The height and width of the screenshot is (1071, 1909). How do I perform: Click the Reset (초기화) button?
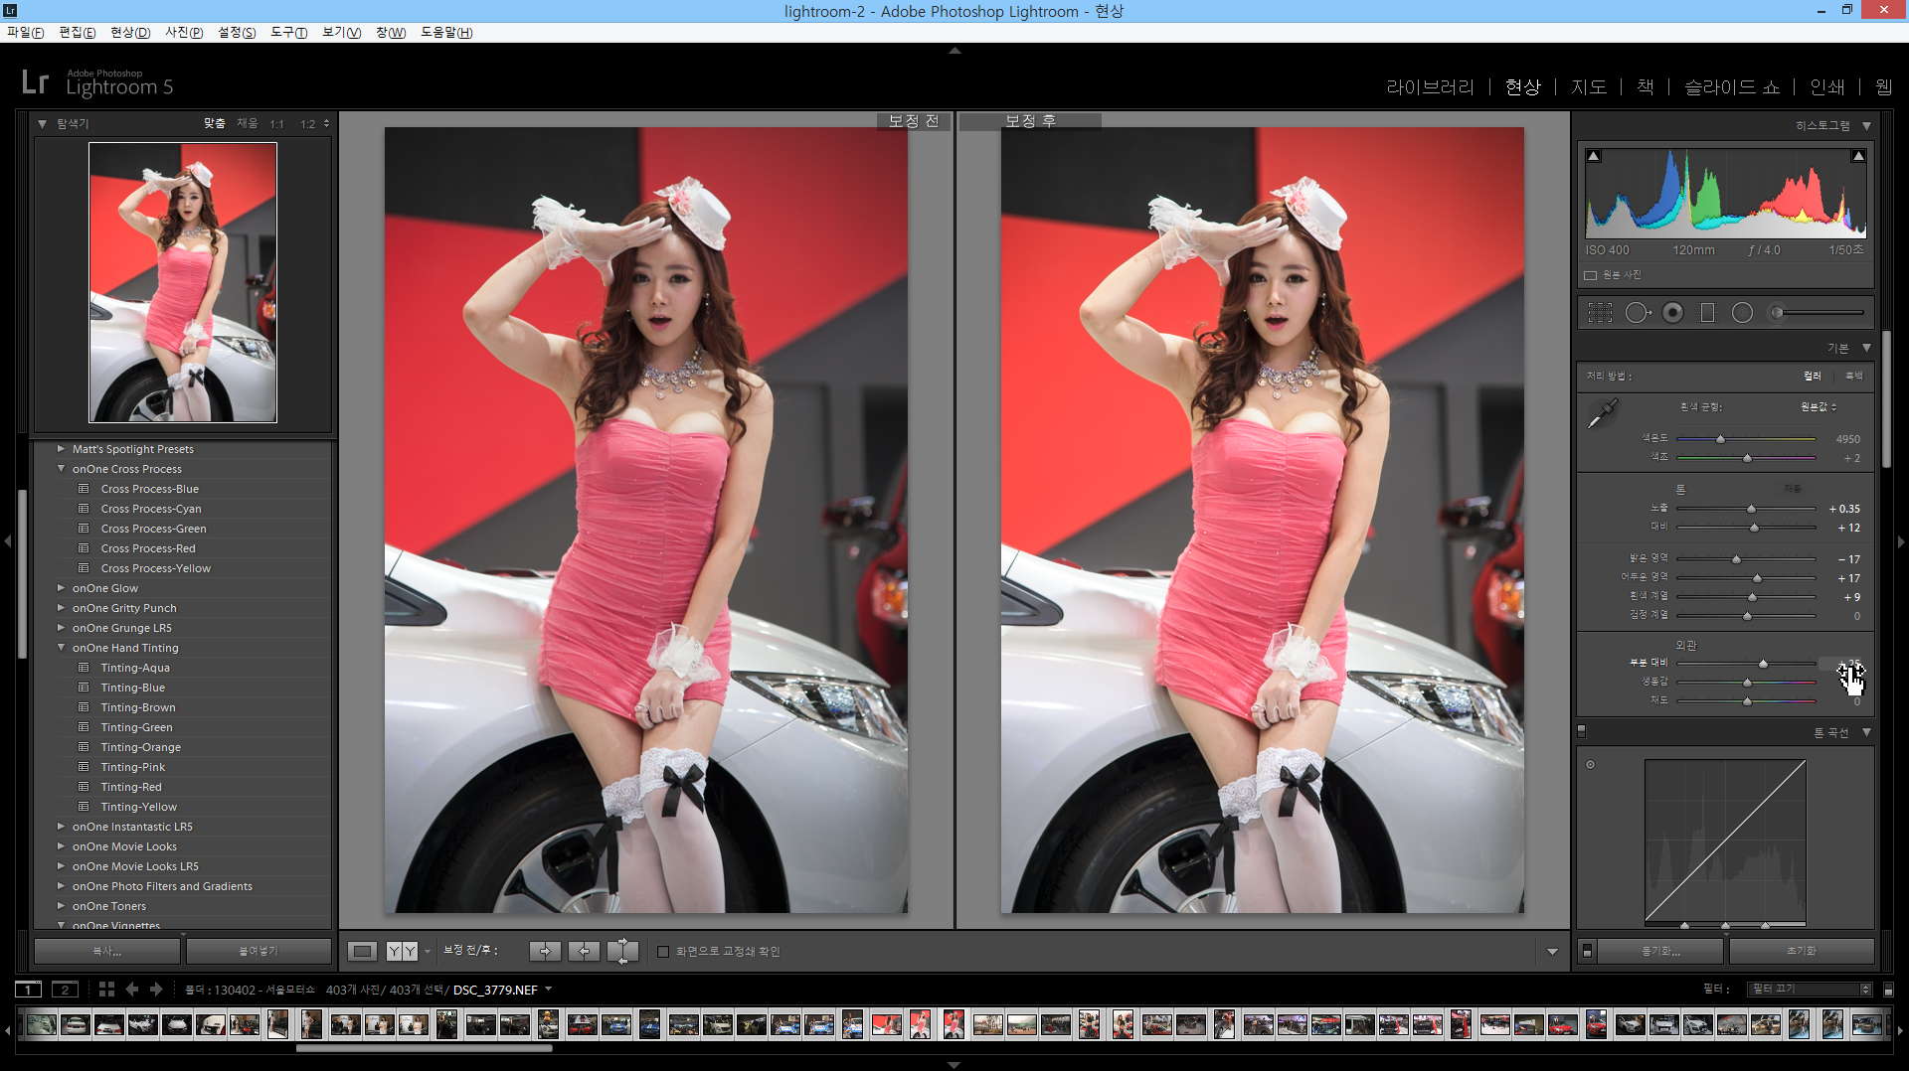pos(1802,951)
